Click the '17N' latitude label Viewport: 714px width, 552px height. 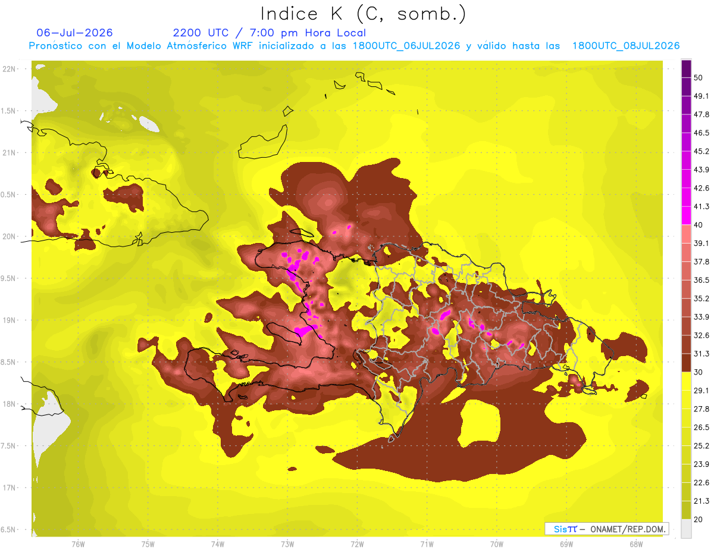click(10, 488)
